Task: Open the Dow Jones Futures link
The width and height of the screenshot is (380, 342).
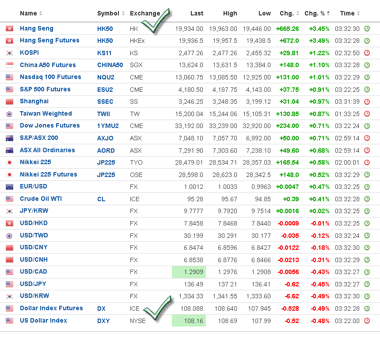Action: coord(49,126)
